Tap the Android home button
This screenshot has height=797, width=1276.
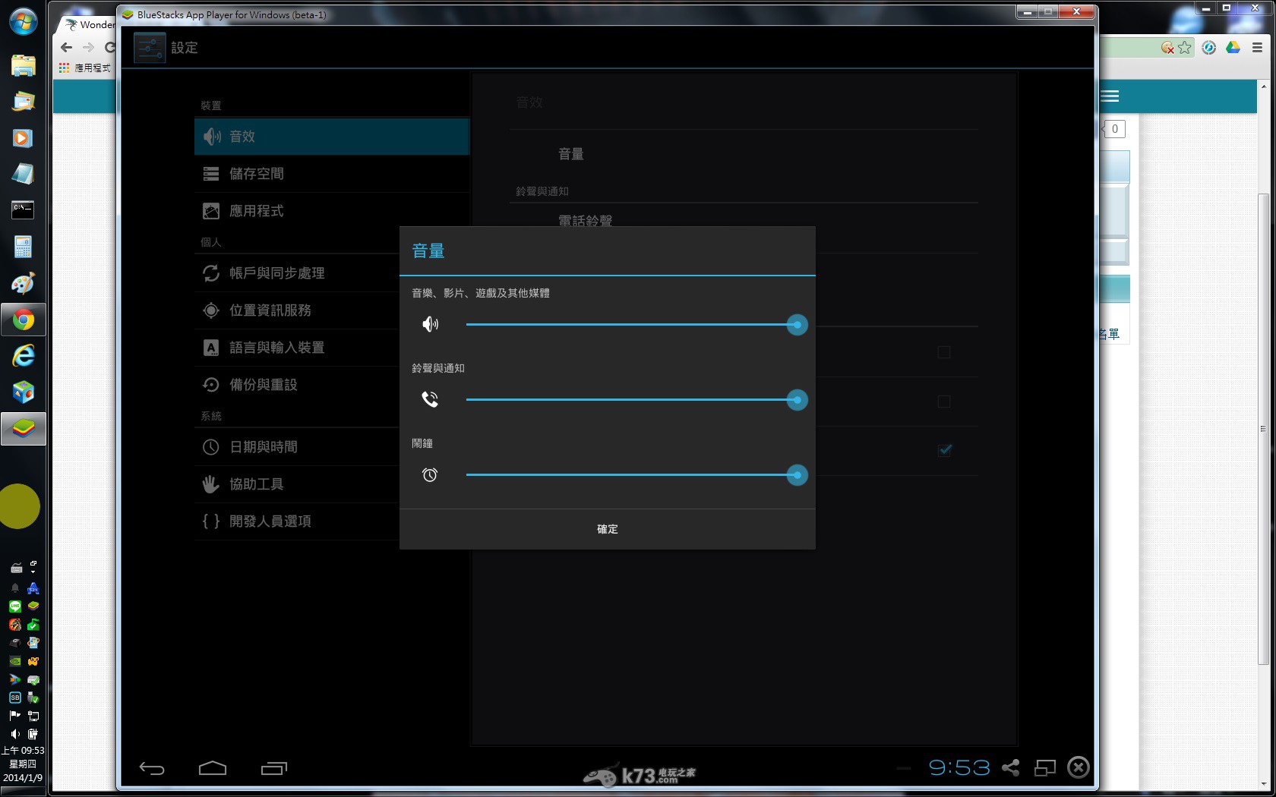(213, 768)
